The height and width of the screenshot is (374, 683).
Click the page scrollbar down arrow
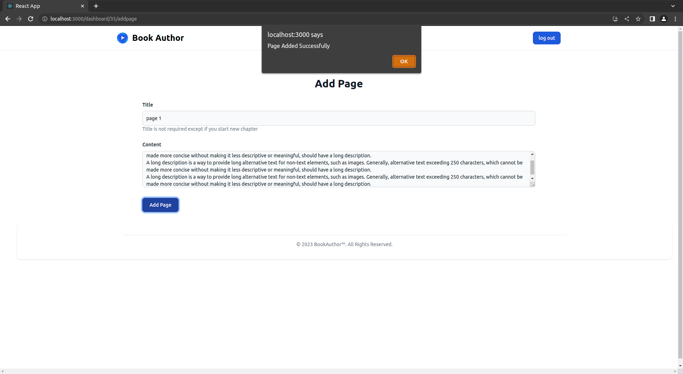click(x=680, y=366)
